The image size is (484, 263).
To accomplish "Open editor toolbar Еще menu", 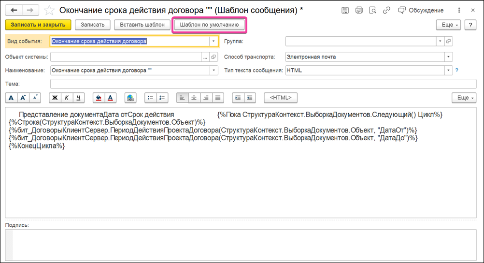I will (x=464, y=98).
